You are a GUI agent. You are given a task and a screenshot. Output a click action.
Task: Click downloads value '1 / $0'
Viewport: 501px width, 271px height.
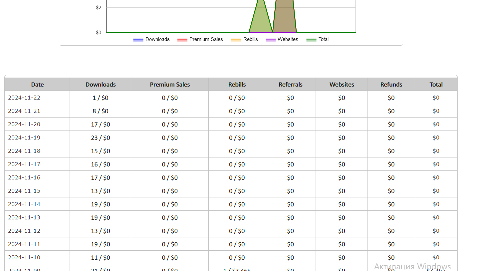click(x=101, y=98)
